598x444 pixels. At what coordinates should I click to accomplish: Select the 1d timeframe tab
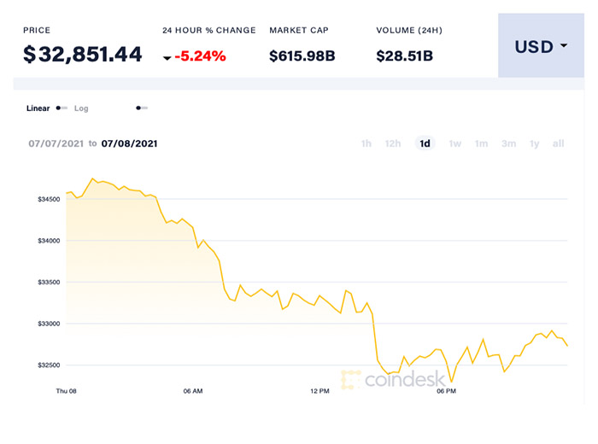point(425,143)
